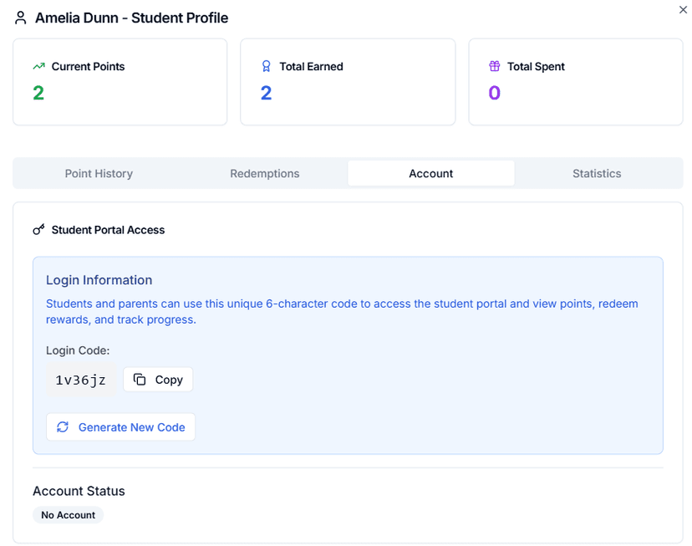Click the refresh icon on Generate New Code

pyautogui.click(x=62, y=426)
